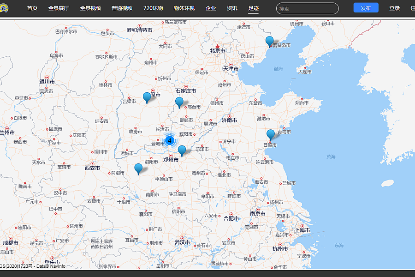Open the 全景展厅 menu item
Image resolution: width=415 pixels, height=277 pixels.
(58, 8)
